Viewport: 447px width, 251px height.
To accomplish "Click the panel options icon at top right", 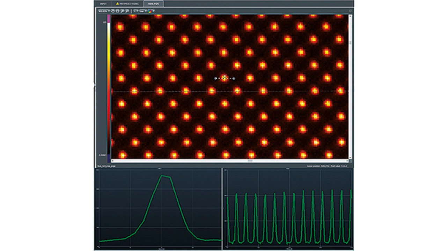I will (350, 11).
